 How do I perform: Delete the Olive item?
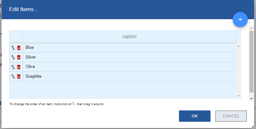click(19, 67)
